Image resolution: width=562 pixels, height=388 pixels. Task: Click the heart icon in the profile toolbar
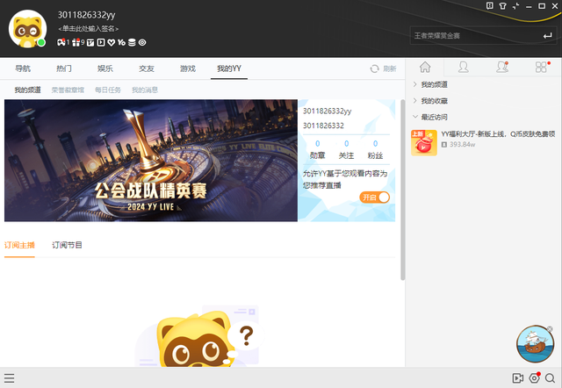point(112,43)
